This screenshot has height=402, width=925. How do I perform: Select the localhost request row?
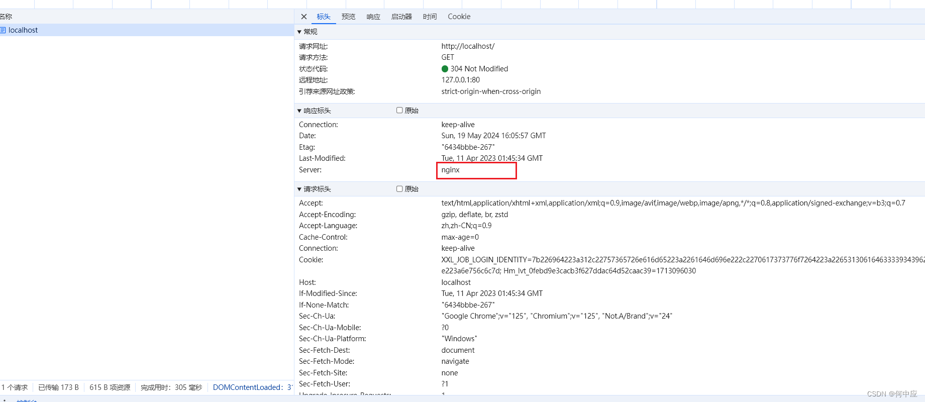[147, 30]
